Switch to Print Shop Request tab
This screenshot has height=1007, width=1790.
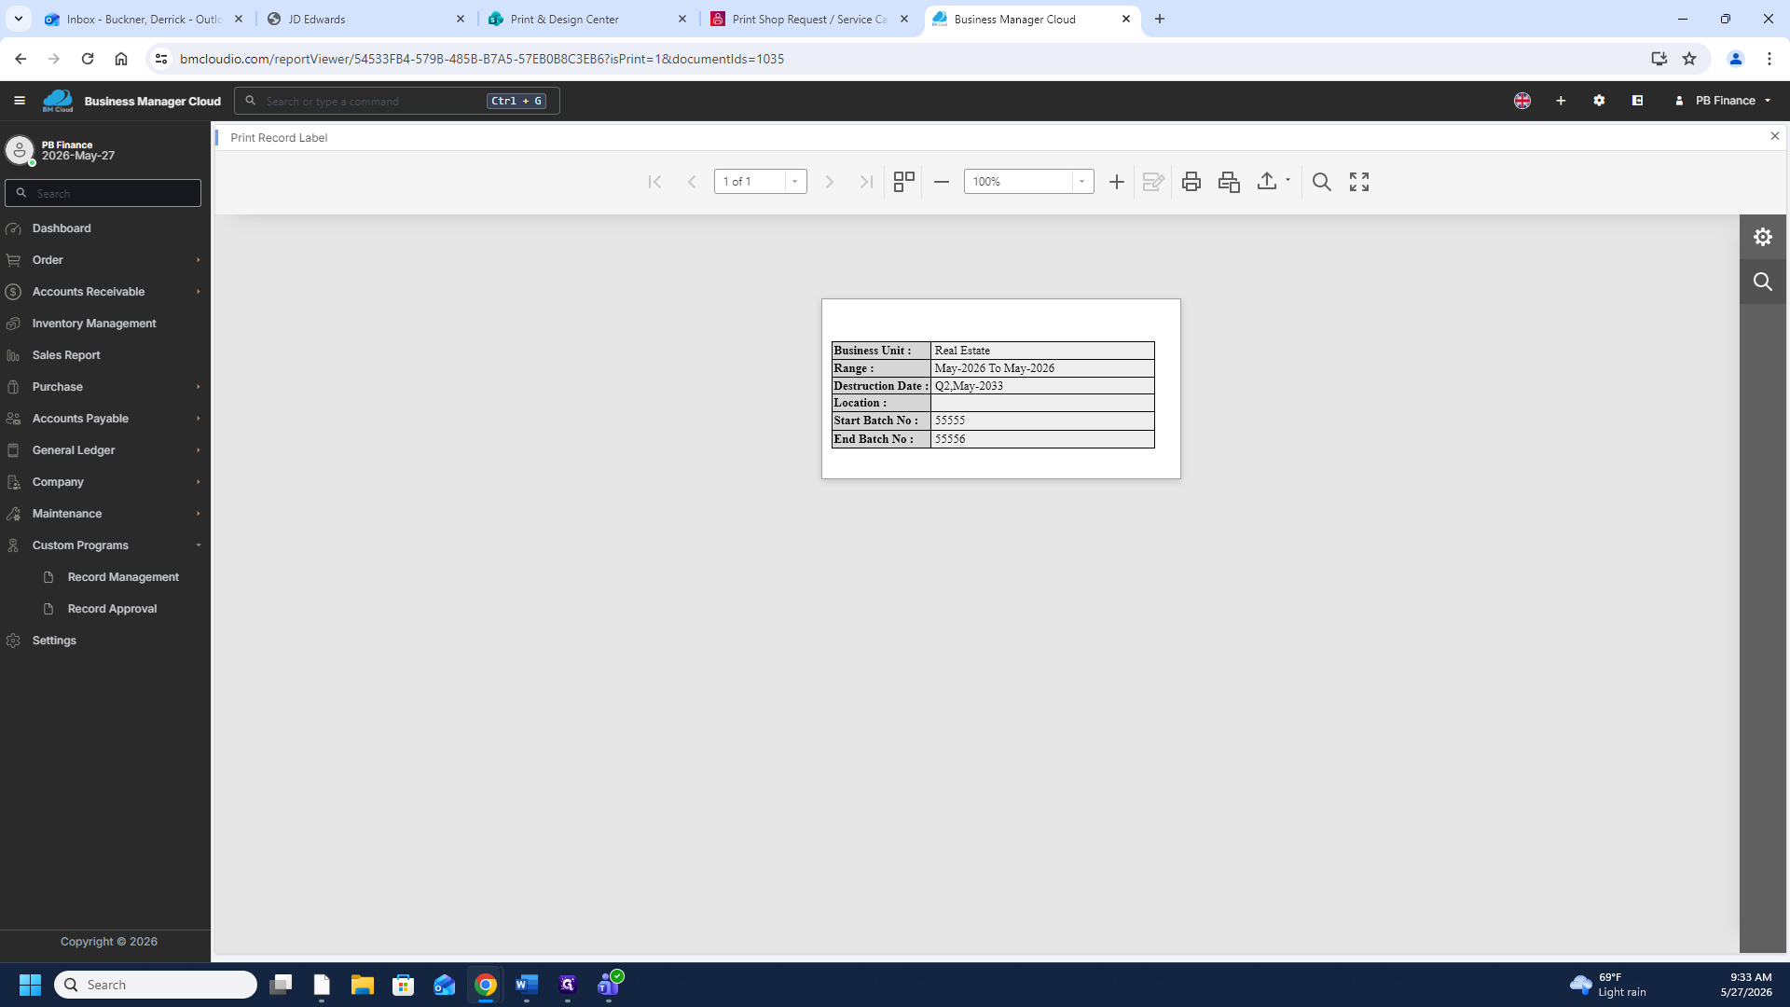pyautogui.click(x=809, y=19)
